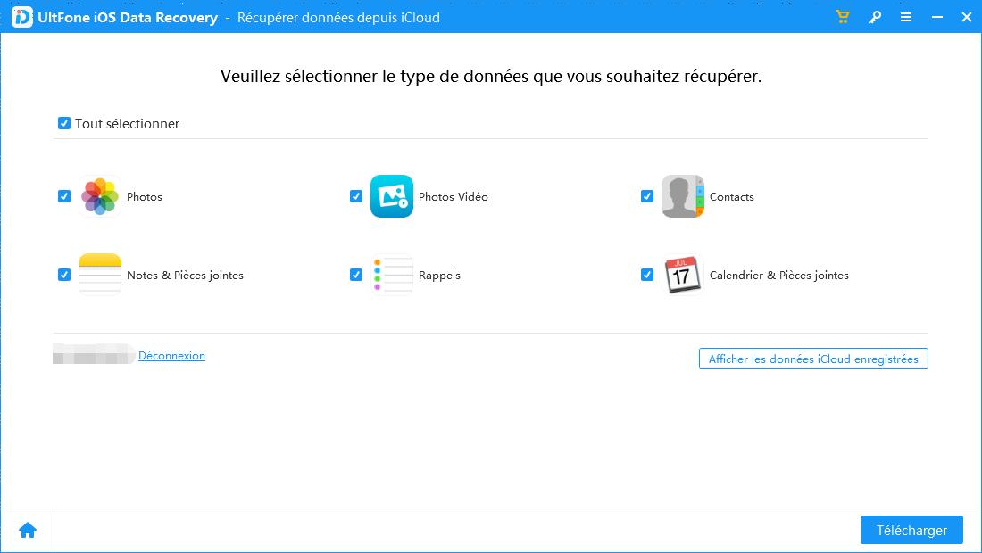982x553 pixels.
Task: Uncheck the Contacts checkbox
Action: pos(647,196)
